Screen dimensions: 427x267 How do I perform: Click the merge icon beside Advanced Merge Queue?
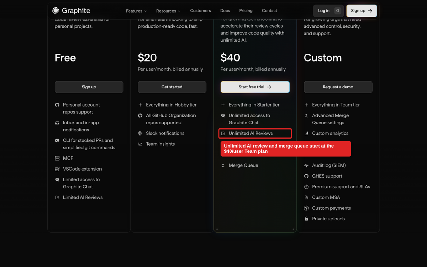[306, 115]
